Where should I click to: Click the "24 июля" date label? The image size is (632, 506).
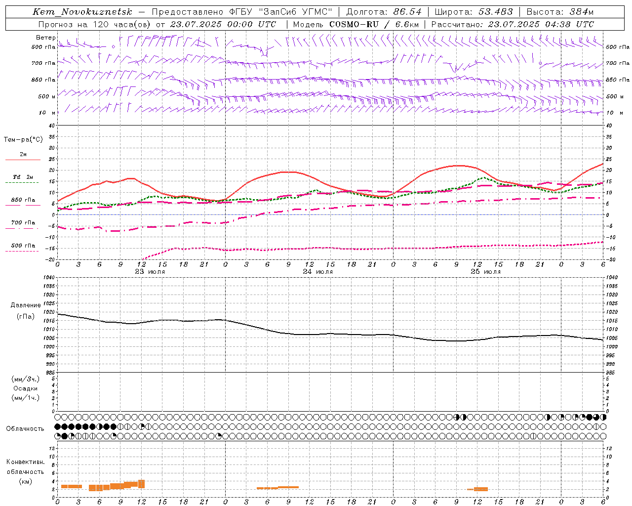coord(318,272)
